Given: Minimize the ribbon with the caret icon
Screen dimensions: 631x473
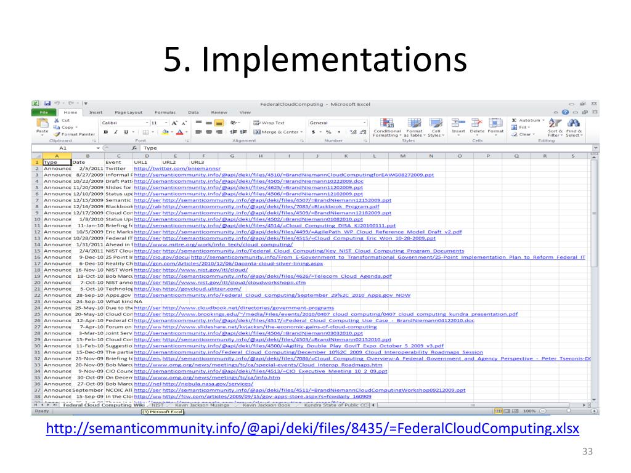Looking at the screenshot, I should [556, 112].
